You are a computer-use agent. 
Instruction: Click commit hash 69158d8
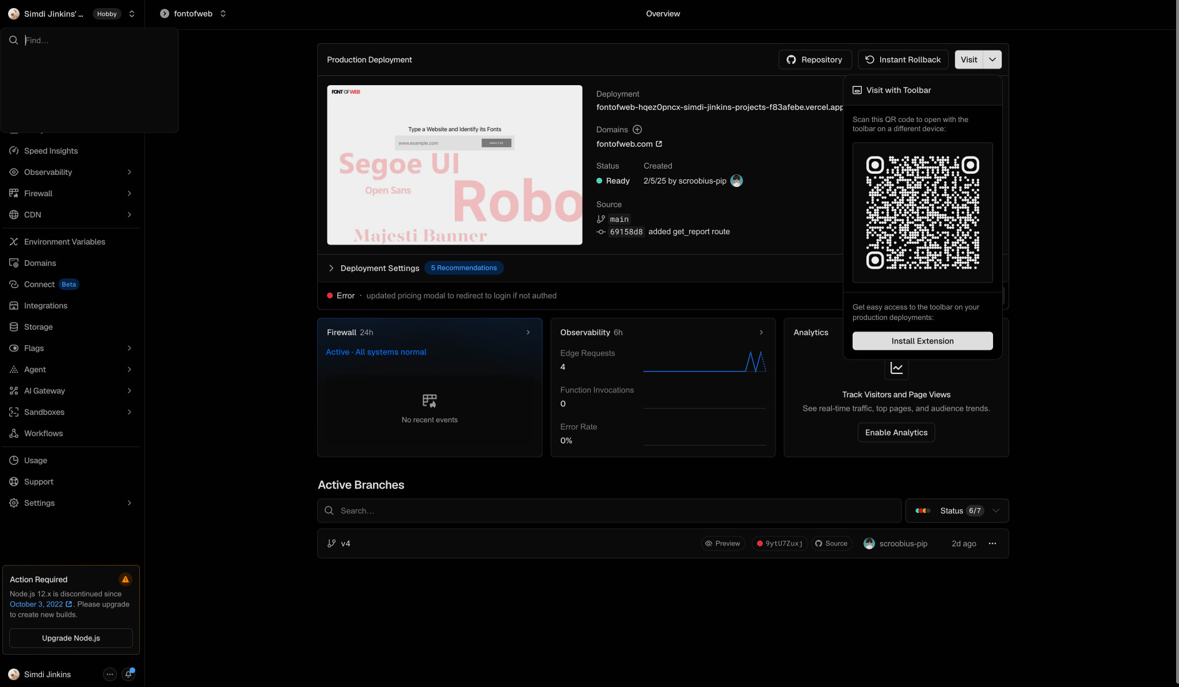pyautogui.click(x=626, y=232)
